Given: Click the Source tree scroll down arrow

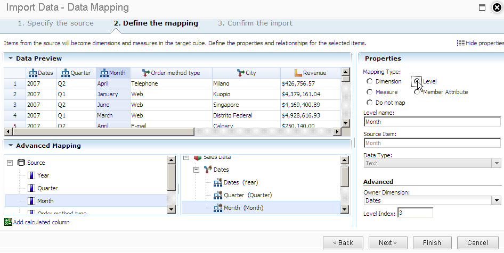Looking at the screenshot, I should [x=172, y=210].
